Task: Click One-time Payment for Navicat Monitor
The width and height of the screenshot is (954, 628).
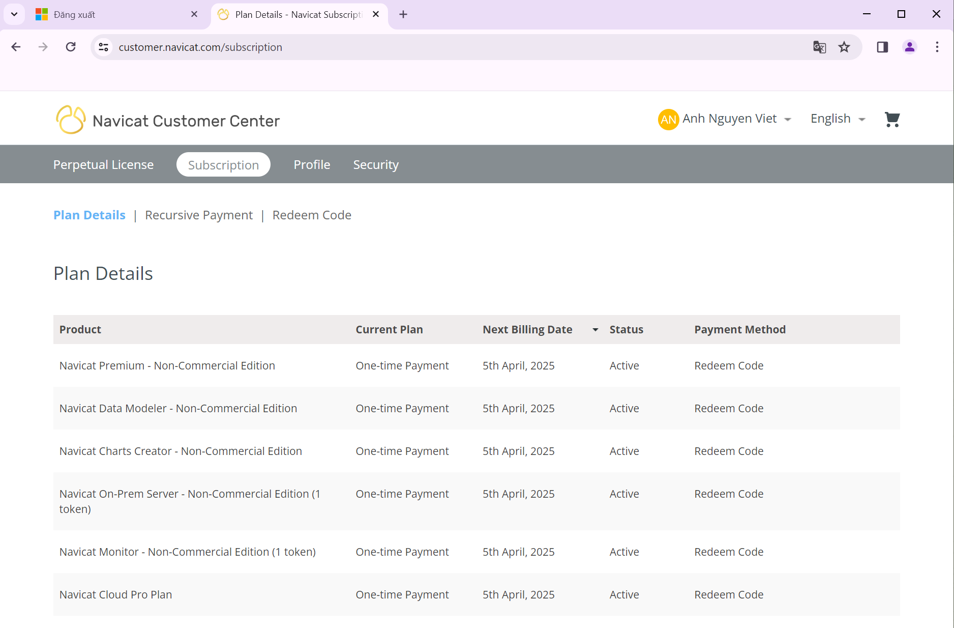Action: (x=402, y=552)
